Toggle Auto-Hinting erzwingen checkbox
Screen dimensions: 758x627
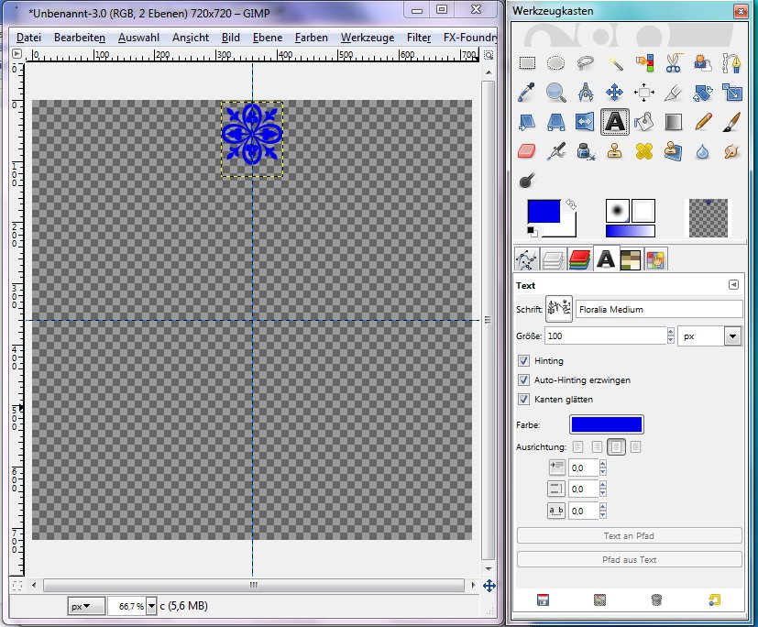coord(523,380)
